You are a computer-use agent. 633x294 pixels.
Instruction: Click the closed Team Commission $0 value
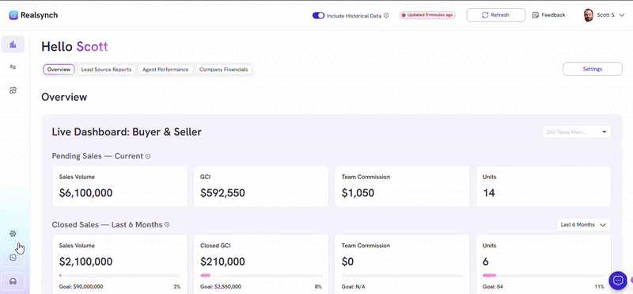pyautogui.click(x=347, y=262)
